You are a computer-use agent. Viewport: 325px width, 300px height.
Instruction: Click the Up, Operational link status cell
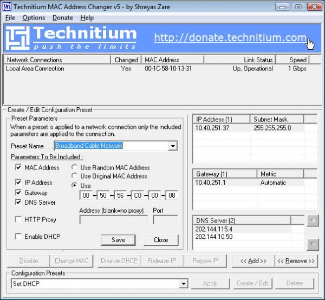click(x=252, y=69)
